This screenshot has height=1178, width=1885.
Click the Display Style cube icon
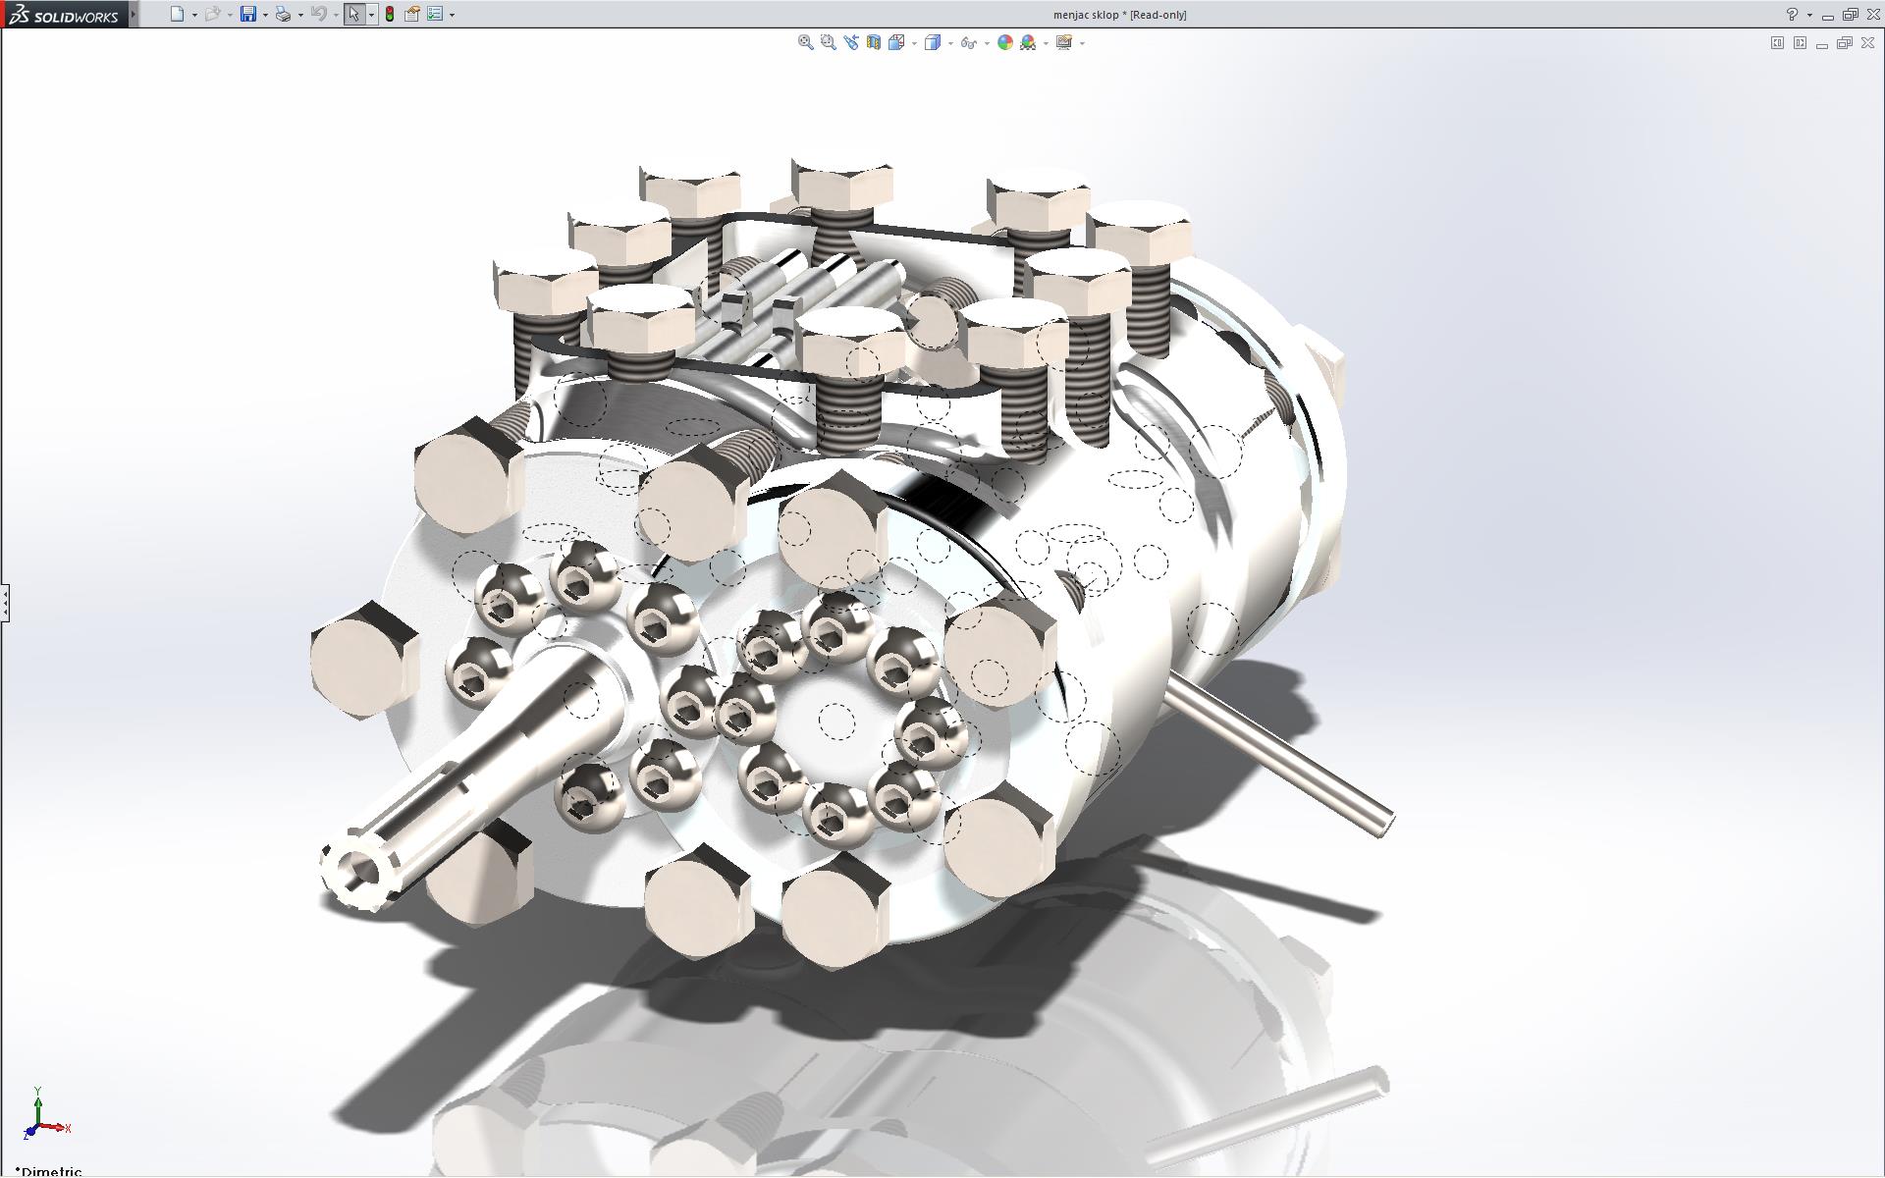tap(933, 42)
